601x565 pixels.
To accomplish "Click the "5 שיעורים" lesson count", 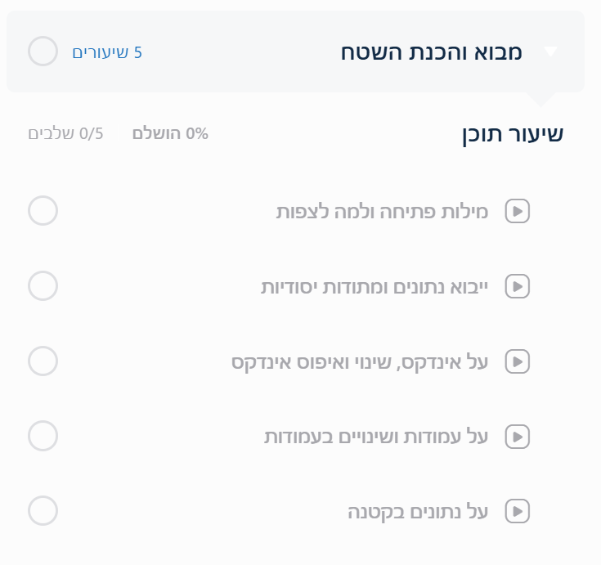I will pyautogui.click(x=107, y=52).
